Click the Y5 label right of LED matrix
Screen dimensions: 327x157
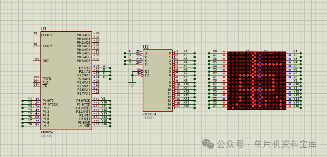coord(295,66)
